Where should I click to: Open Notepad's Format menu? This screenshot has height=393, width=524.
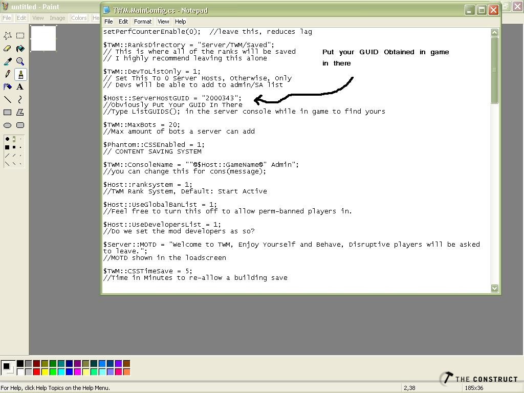143,21
